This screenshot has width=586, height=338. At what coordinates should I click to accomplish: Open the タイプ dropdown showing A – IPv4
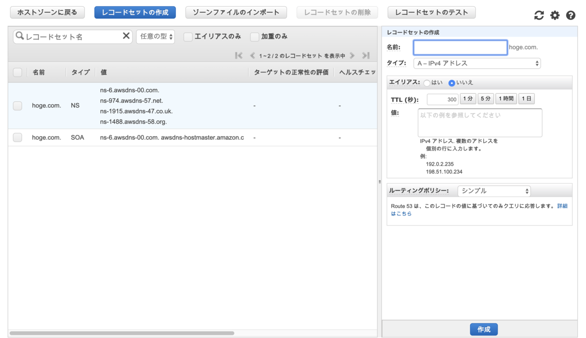pyautogui.click(x=477, y=63)
